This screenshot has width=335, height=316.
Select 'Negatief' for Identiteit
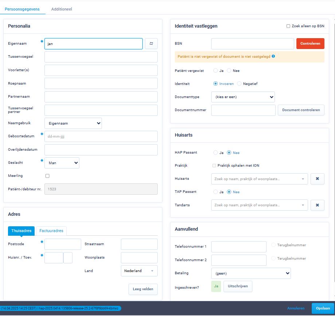239,84
